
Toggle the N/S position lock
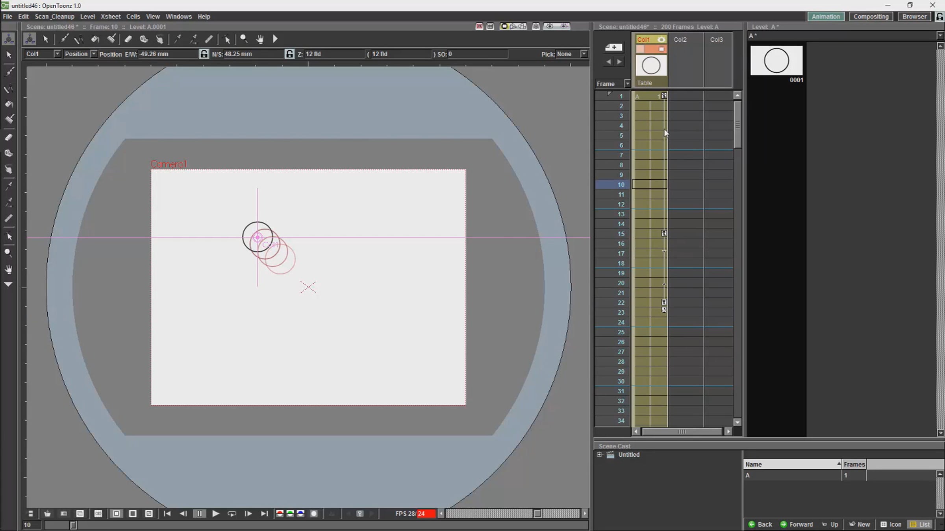pyautogui.click(x=289, y=54)
